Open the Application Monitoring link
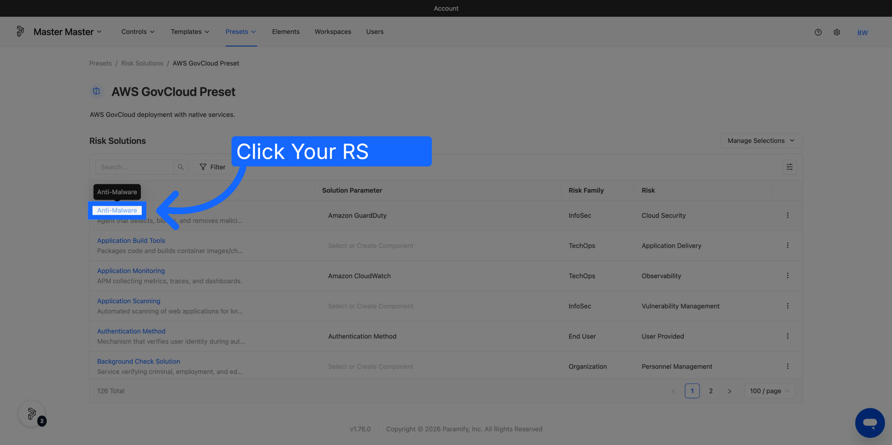 131,271
